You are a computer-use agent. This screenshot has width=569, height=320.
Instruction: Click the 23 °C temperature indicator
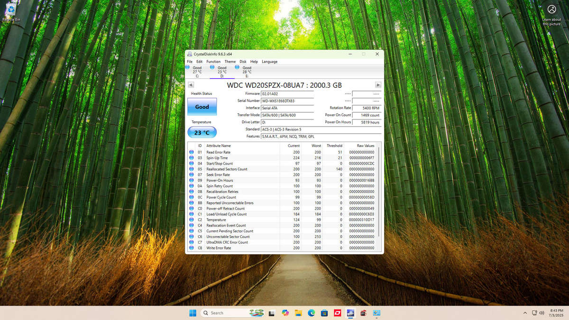point(202,133)
